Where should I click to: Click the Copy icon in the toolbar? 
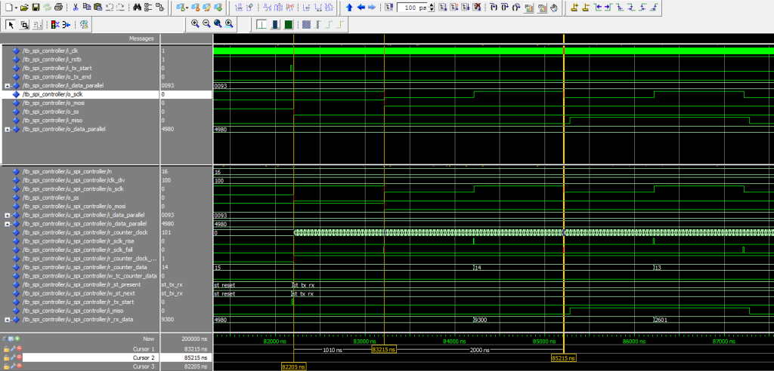pos(87,8)
